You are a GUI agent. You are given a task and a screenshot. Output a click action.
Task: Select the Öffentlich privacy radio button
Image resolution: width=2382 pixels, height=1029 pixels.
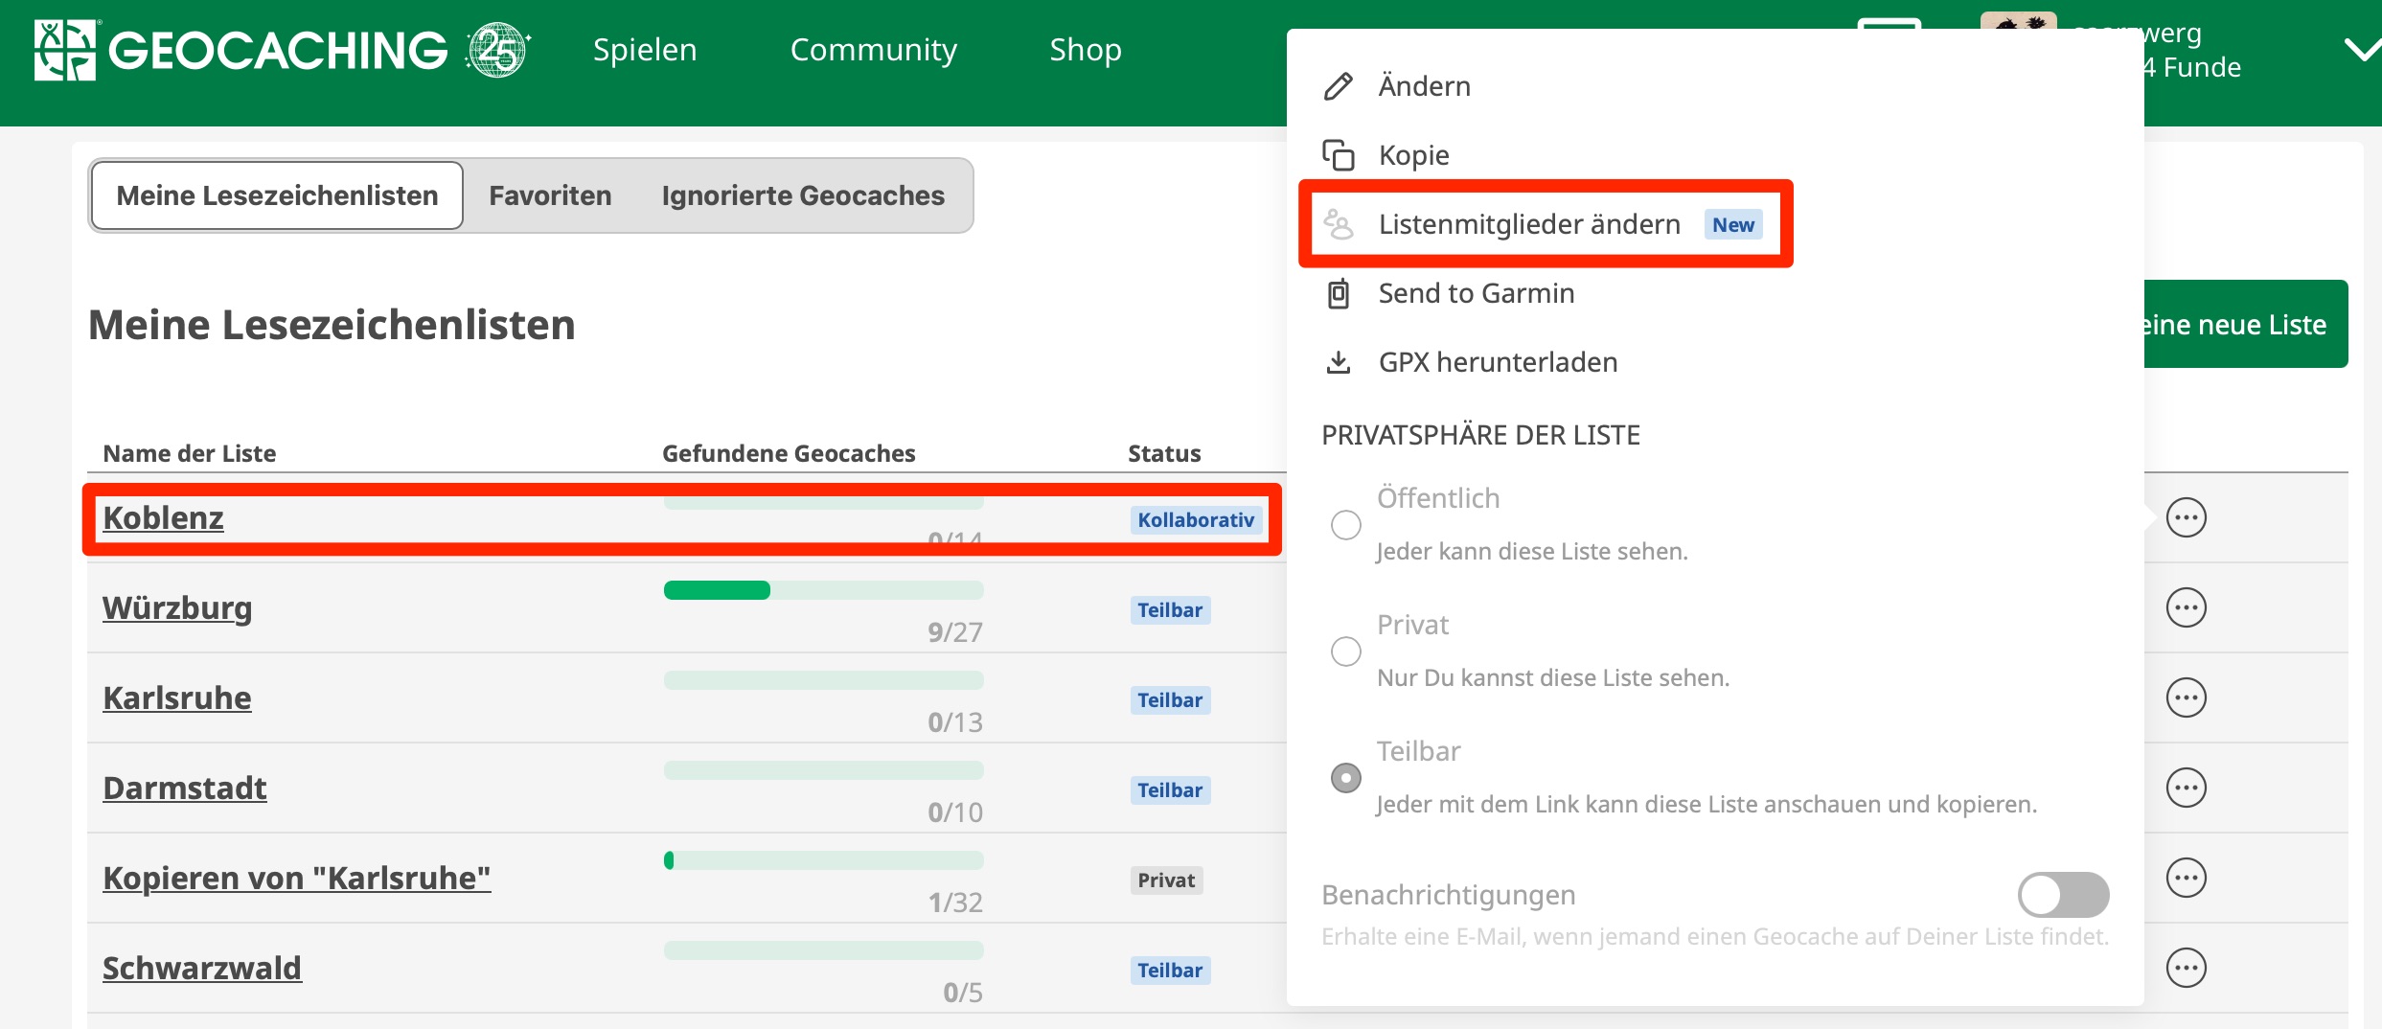click(1346, 525)
